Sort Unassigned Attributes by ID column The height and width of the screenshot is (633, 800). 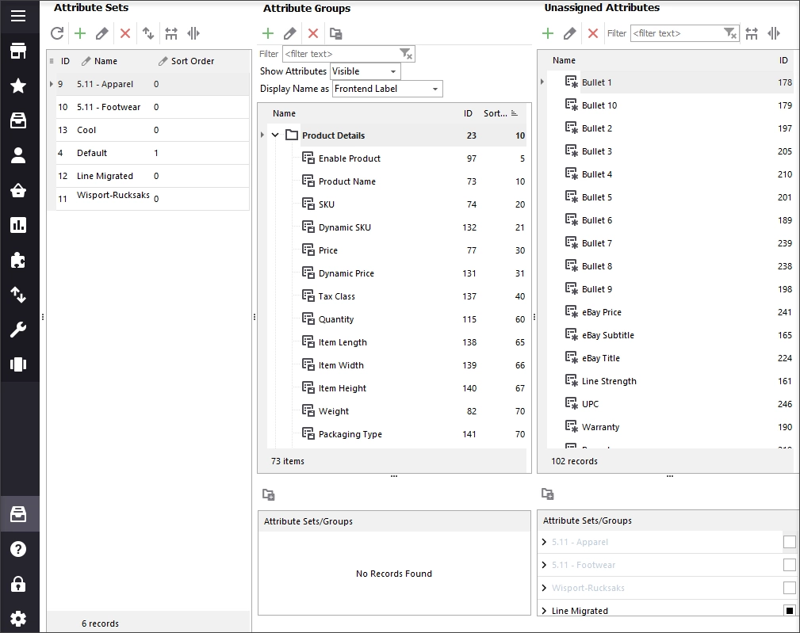pyautogui.click(x=783, y=60)
